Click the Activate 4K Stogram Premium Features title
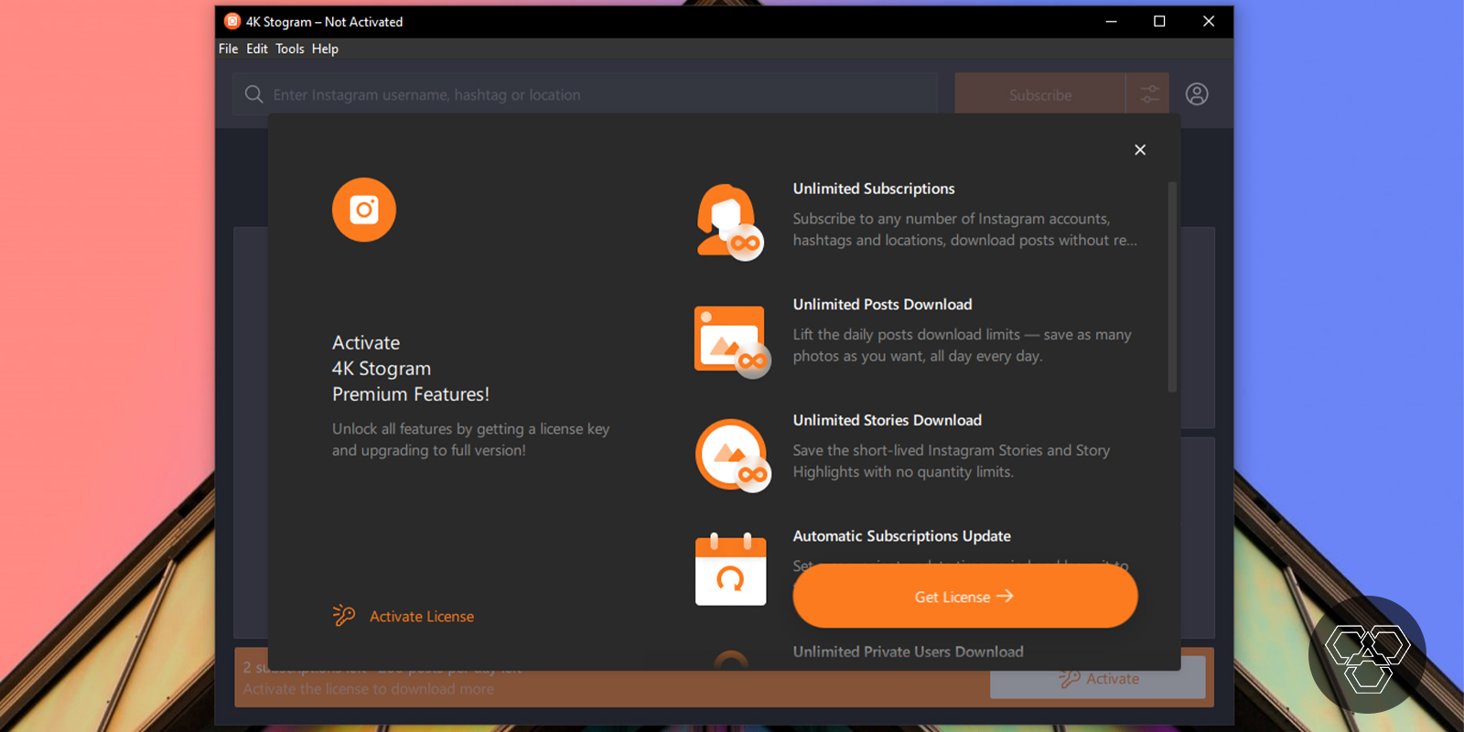This screenshot has width=1464, height=732. [411, 369]
